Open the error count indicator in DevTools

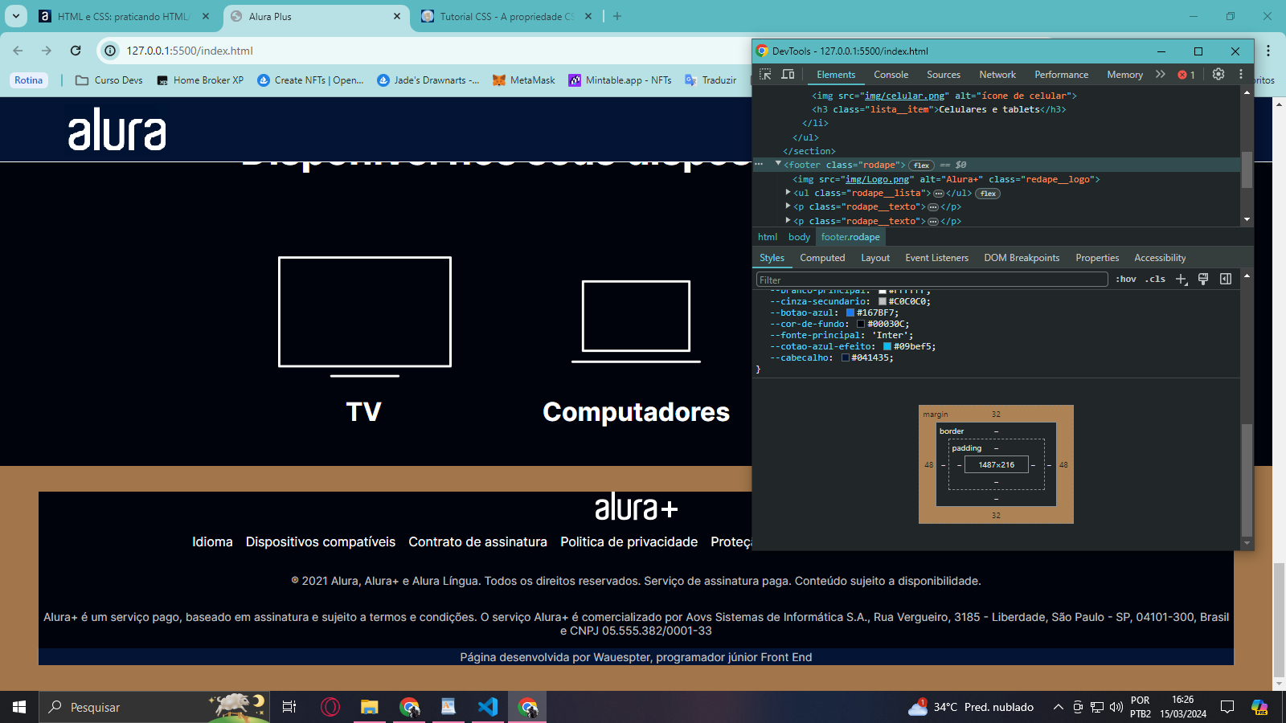[1186, 75]
